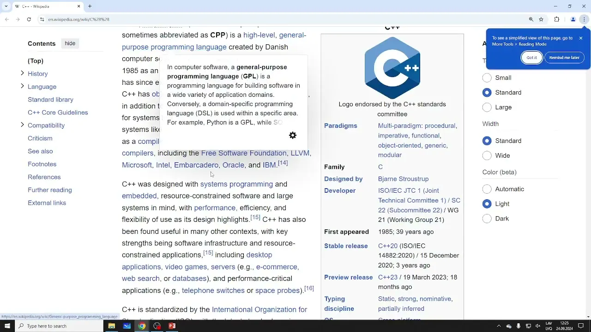Screen dimensions: 591x332
Task: Go to References section
Action: click(44, 177)
